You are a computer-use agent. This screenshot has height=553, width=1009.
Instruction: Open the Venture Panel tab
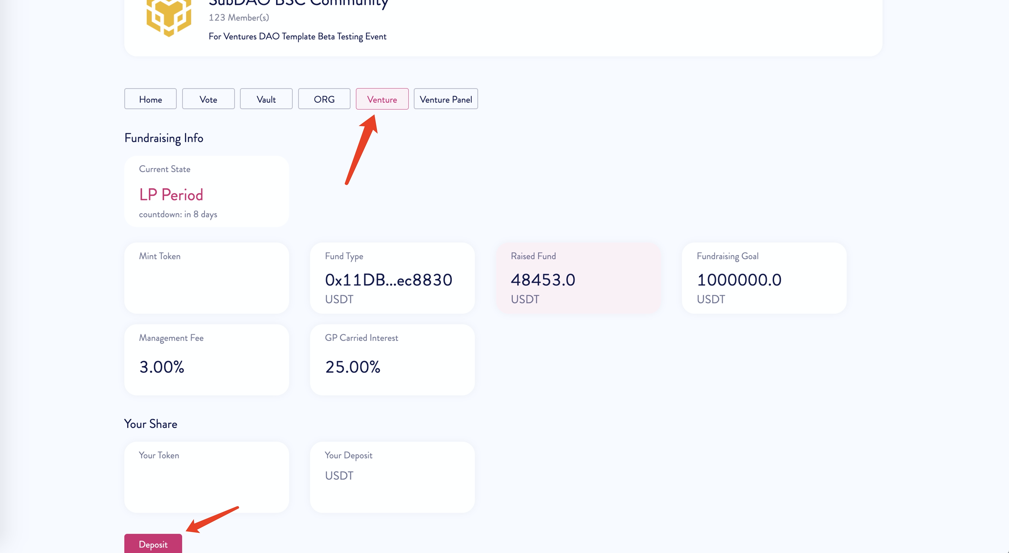click(445, 99)
